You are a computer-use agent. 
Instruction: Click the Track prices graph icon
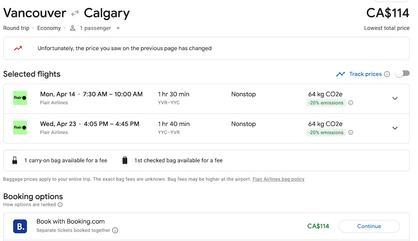tap(340, 74)
